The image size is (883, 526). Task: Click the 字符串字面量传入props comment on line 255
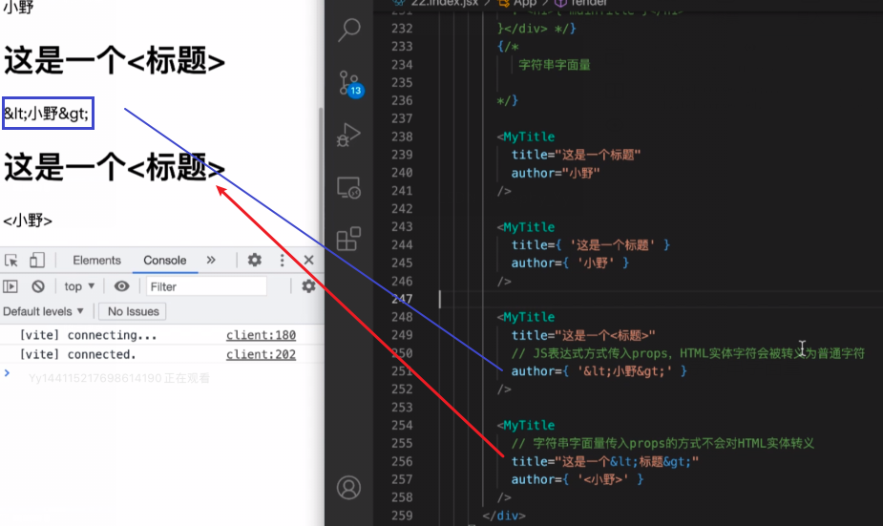point(662,443)
